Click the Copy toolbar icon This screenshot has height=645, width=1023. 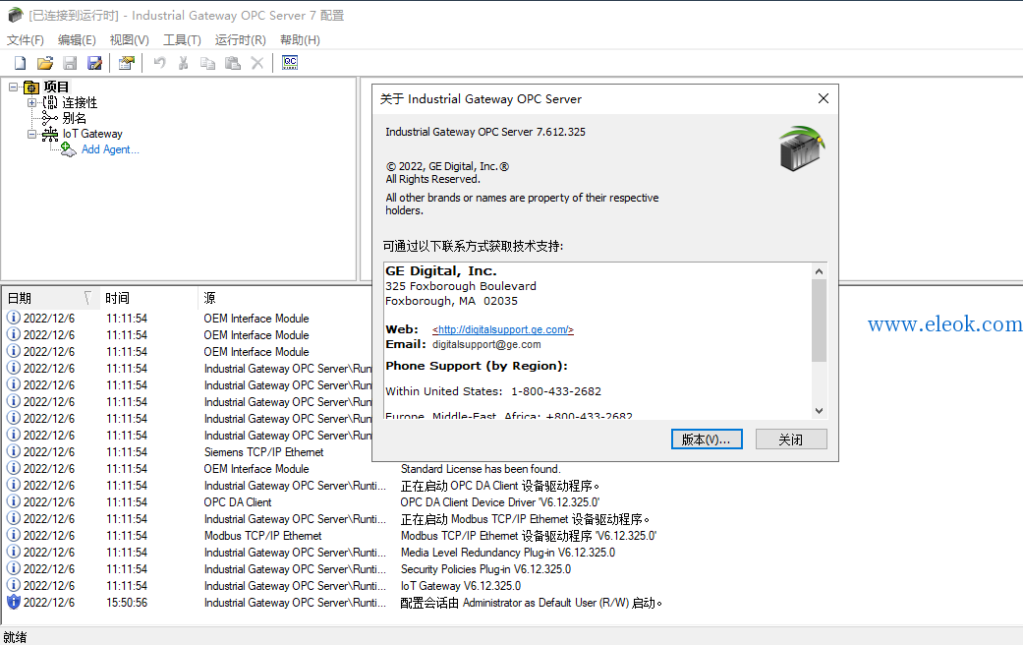pyautogui.click(x=208, y=63)
